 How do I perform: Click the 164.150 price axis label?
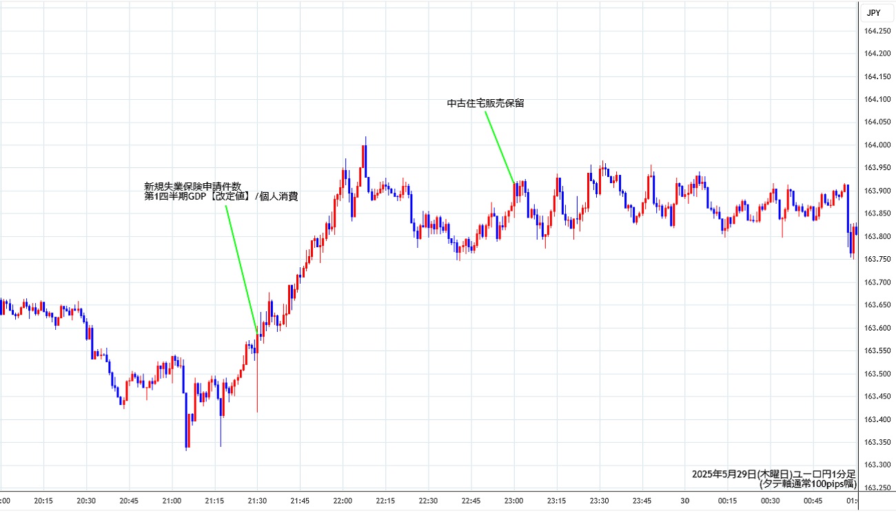pos(877,76)
